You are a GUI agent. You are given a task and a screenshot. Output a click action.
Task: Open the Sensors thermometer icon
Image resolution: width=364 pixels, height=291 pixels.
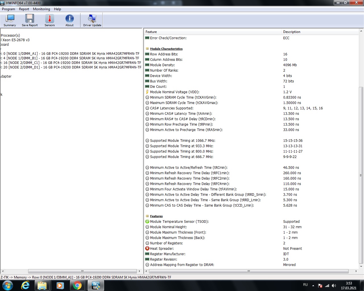tap(49, 18)
